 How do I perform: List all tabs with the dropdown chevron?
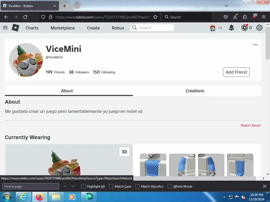tap(226, 6)
